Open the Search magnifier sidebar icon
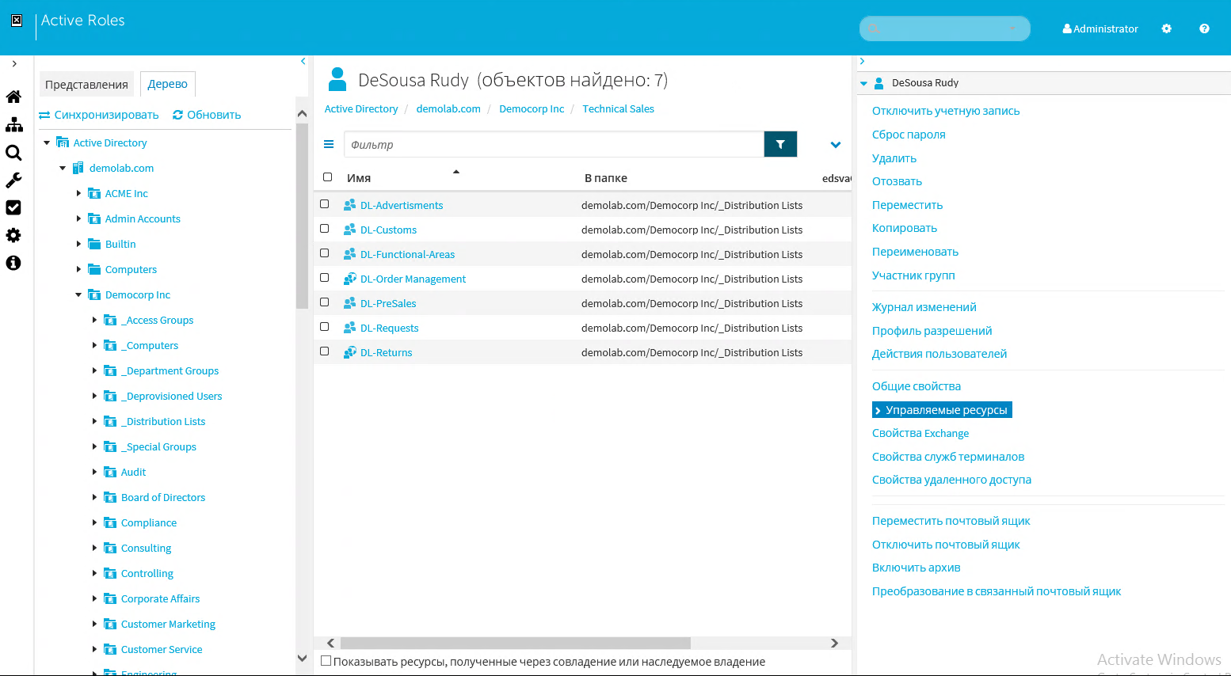 pyautogui.click(x=13, y=153)
